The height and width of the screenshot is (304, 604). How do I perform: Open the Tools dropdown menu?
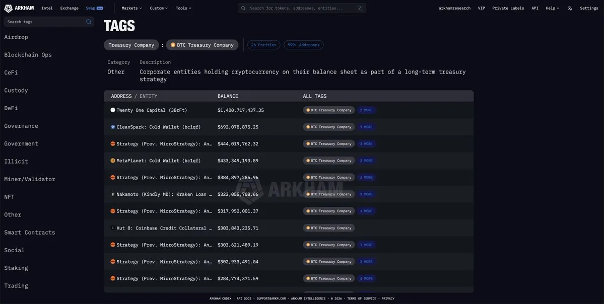[183, 8]
